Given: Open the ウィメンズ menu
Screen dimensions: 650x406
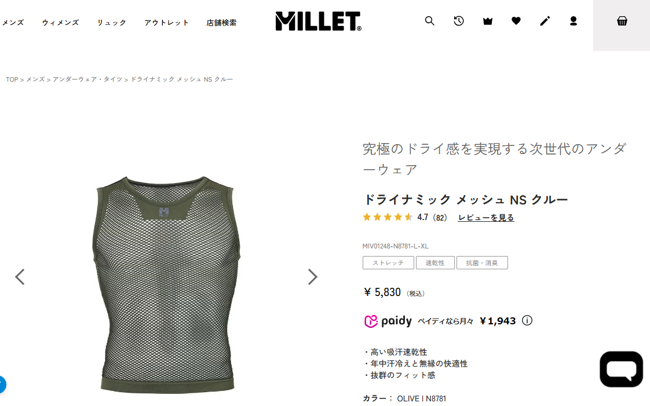Looking at the screenshot, I should [x=60, y=23].
